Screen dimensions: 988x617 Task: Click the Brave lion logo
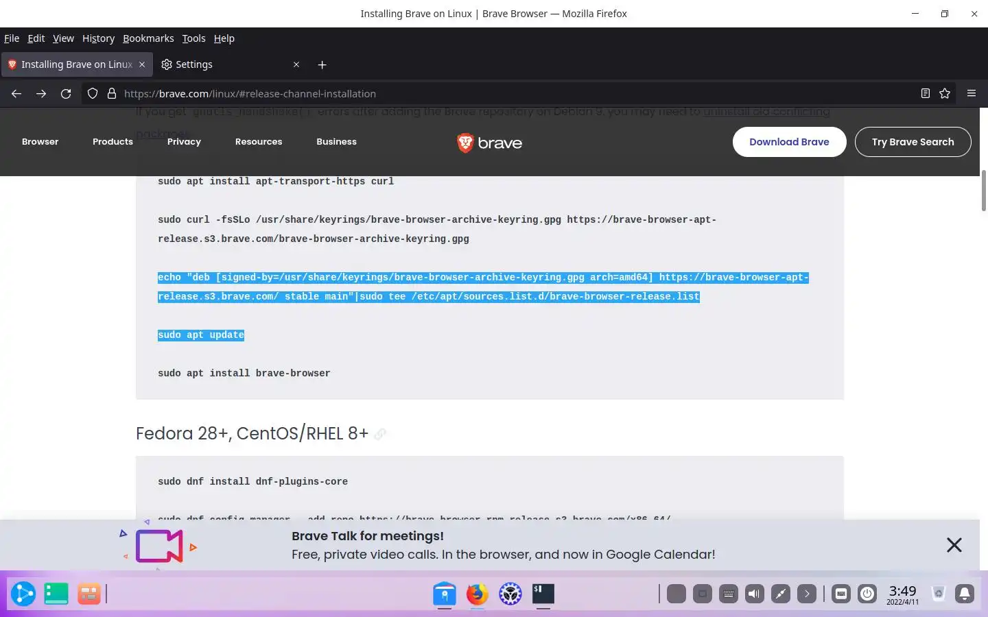pos(489,142)
